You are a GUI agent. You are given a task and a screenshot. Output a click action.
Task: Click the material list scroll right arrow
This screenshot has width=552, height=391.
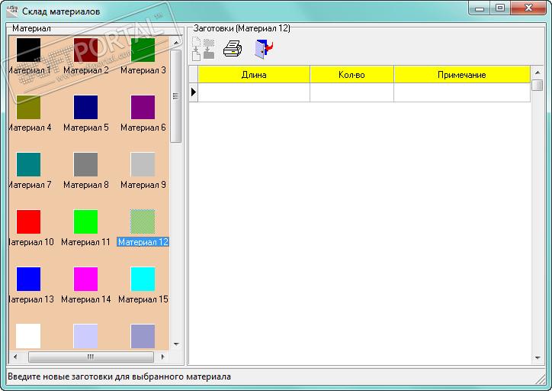162,357
